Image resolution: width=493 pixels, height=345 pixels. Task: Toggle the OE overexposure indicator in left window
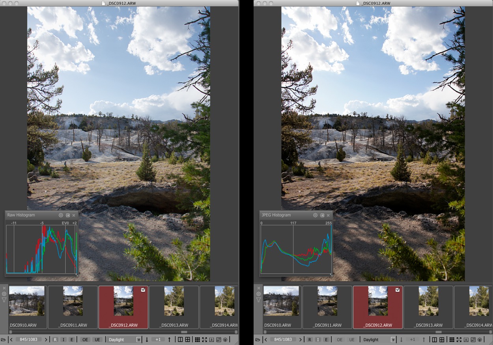(x=85, y=339)
